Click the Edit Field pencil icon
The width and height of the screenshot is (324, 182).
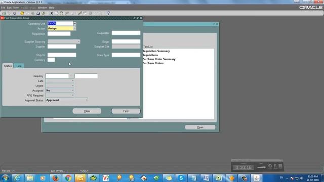pyautogui.click(x=80, y=13)
